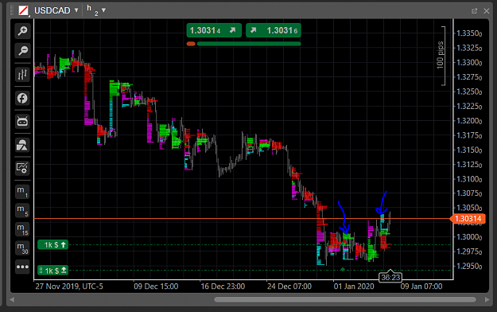Click the 1.3350 price axis label
The height and width of the screenshot is (312, 497).
(x=469, y=33)
